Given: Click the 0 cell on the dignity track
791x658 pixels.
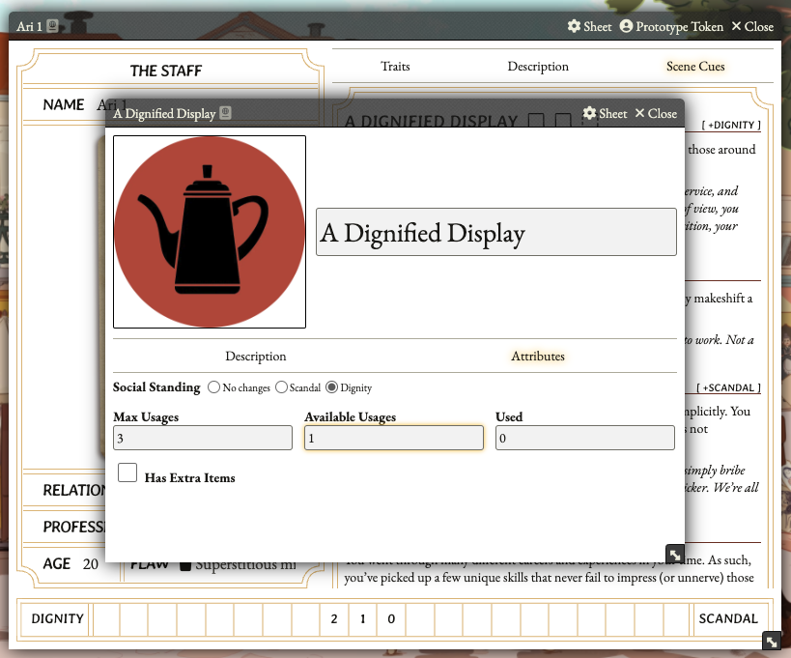Looking at the screenshot, I should tap(391, 619).
